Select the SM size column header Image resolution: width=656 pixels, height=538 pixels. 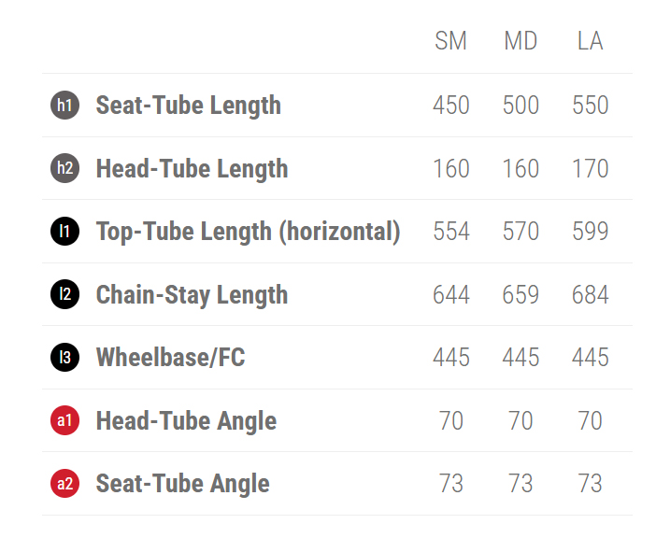450,42
